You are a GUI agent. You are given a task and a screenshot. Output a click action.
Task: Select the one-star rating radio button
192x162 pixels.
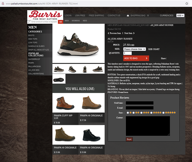128,113
